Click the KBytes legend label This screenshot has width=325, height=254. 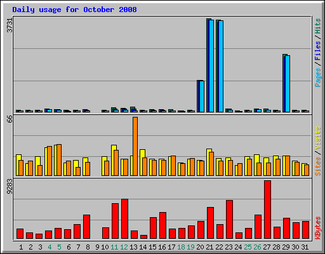coord(318,228)
